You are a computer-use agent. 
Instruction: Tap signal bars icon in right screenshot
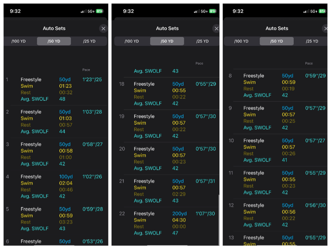(x=306, y=11)
